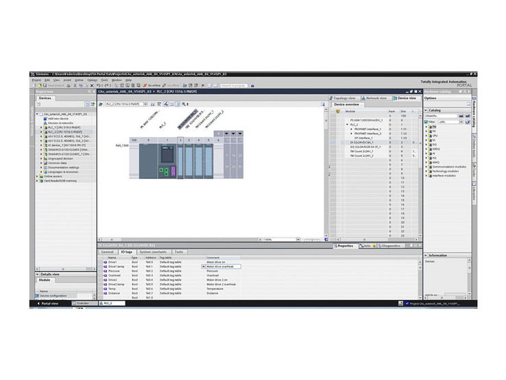This screenshot has width=506, height=380.
Task: Click the cut scissors icon
Action: point(75,86)
